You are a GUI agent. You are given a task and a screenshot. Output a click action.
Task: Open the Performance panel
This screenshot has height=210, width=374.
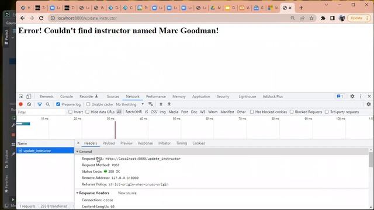pos(156,96)
